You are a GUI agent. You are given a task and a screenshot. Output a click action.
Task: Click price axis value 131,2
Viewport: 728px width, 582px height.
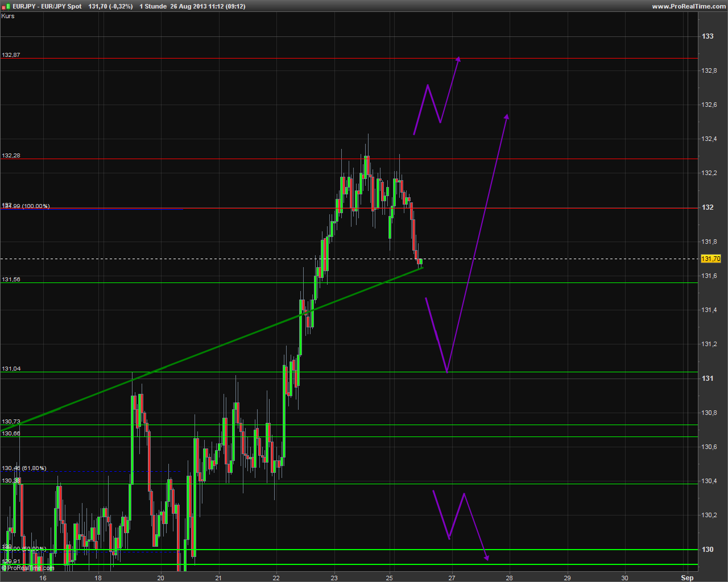[x=709, y=344]
